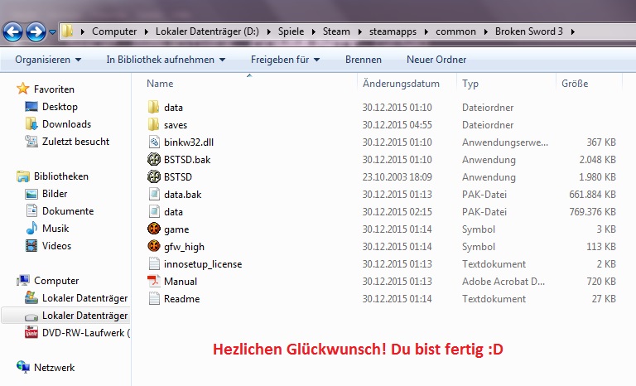
Task: Click the size '2.048 KB' cell
Action: [597, 160]
